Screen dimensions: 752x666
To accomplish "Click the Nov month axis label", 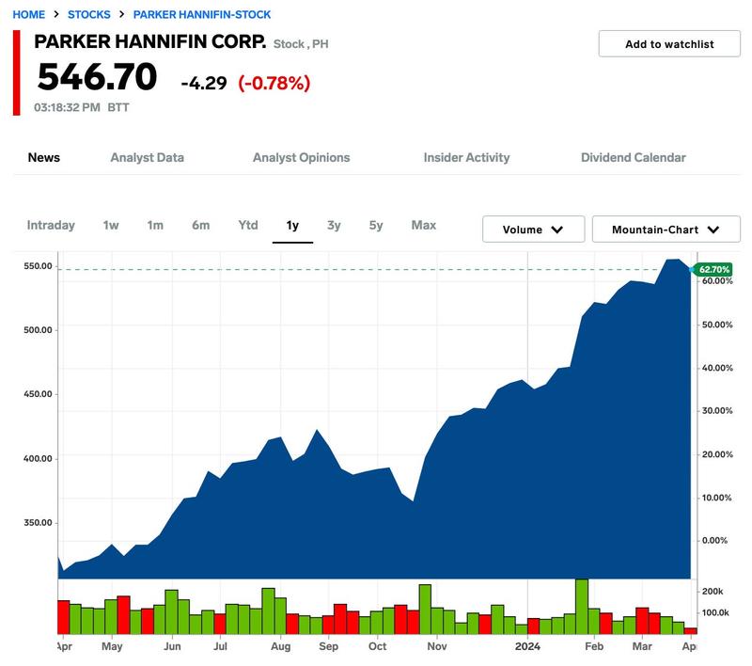I will tap(437, 646).
